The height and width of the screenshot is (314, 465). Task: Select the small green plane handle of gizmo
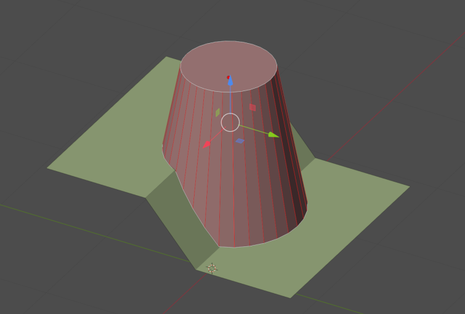(x=217, y=113)
